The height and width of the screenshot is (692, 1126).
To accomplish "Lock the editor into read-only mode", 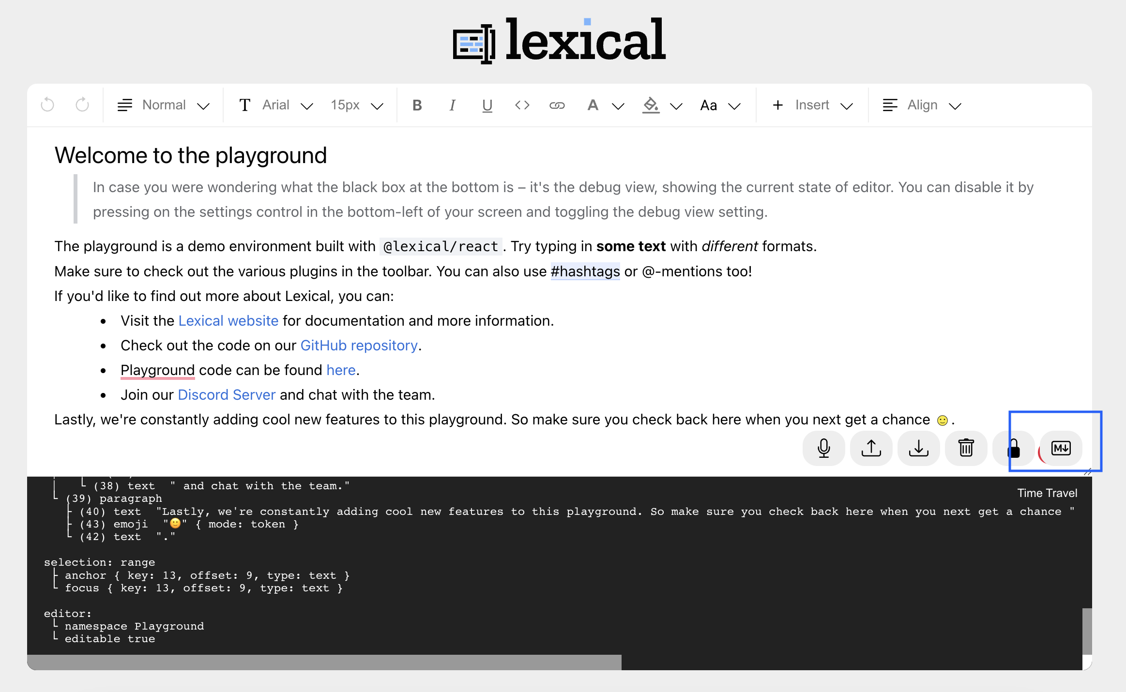I will (x=1014, y=449).
